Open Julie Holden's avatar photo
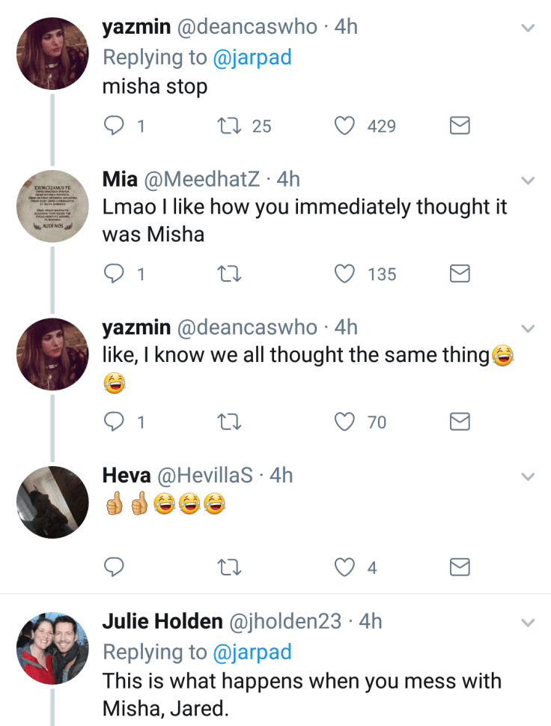Screen dimensions: 551x726 click(x=52, y=647)
